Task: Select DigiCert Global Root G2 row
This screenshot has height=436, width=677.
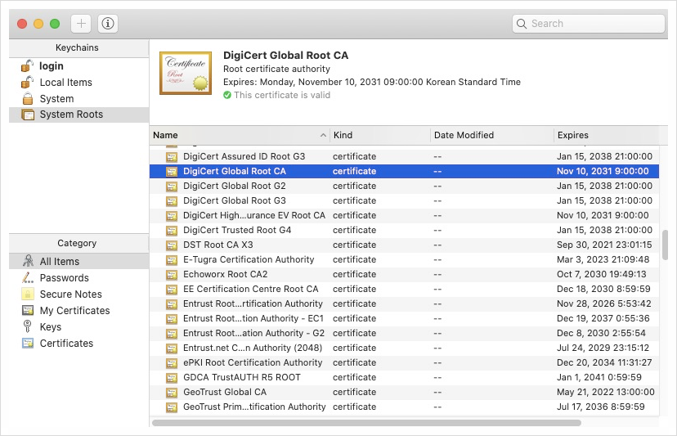Action: [404, 186]
